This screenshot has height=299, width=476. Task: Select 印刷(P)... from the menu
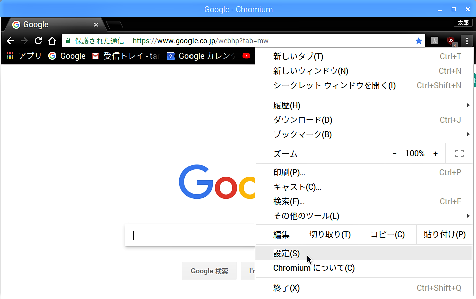click(364, 173)
